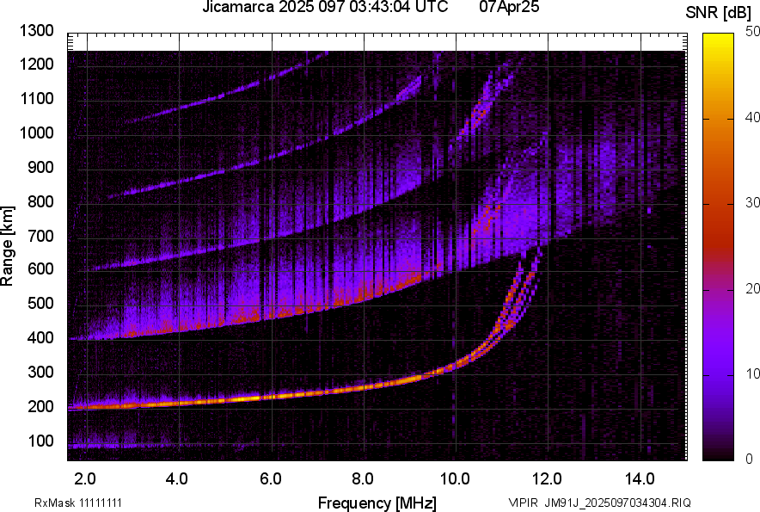760x512 pixels.
Task: Click the 07Apr25 date label
Action: click(x=509, y=7)
